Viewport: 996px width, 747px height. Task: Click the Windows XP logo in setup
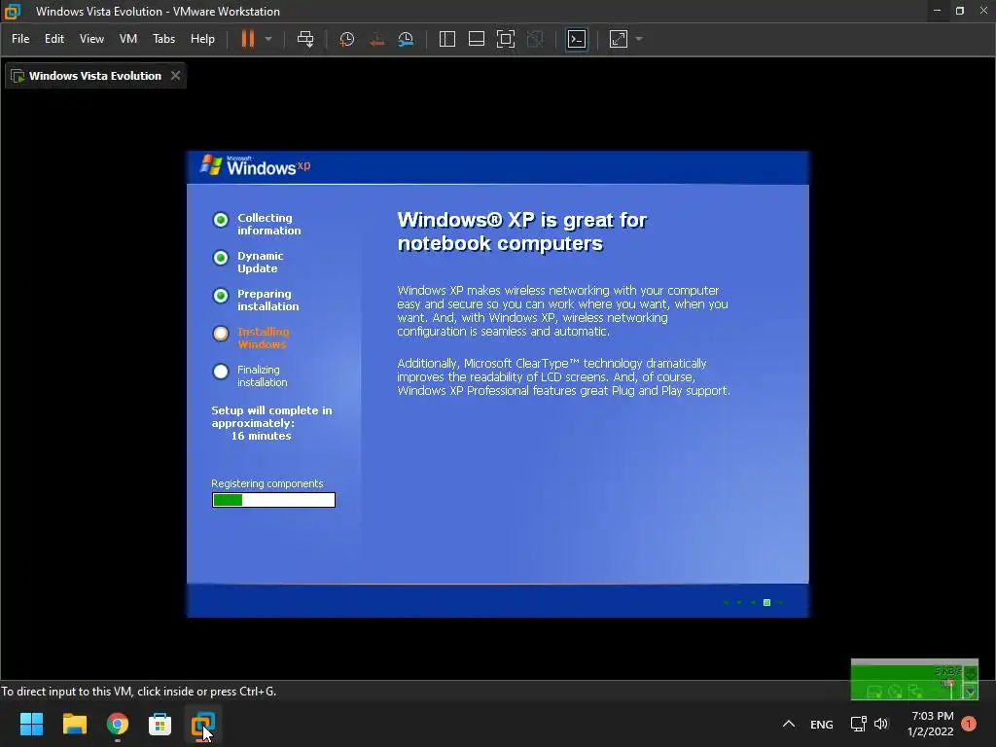click(x=256, y=165)
